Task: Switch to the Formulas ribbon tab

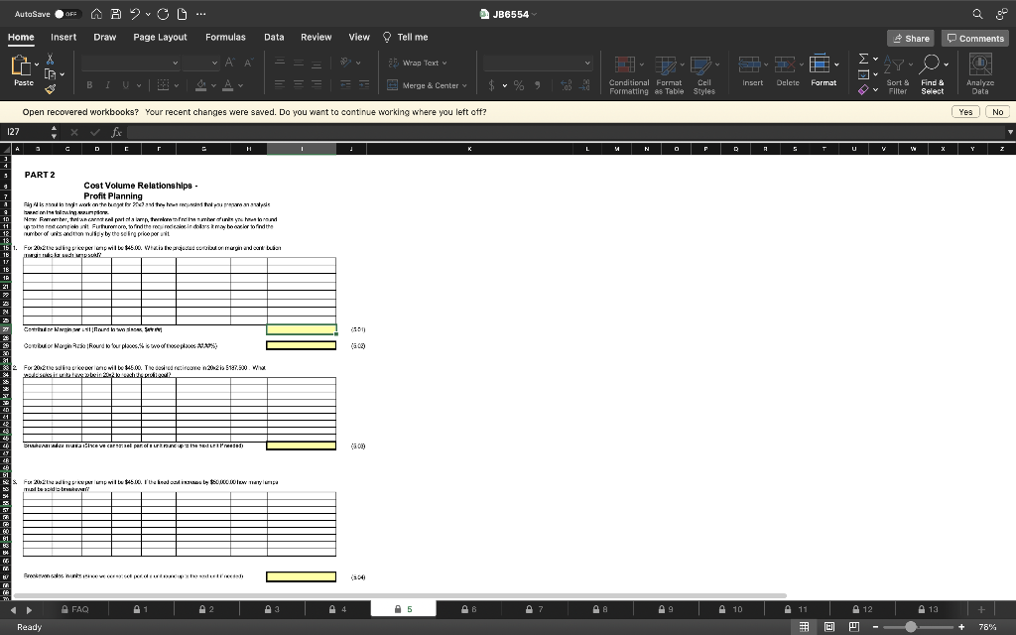Action: [225, 37]
